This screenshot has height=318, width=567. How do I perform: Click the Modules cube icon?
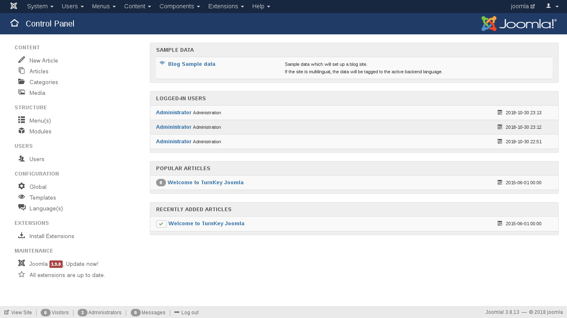(x=22, y=131)
